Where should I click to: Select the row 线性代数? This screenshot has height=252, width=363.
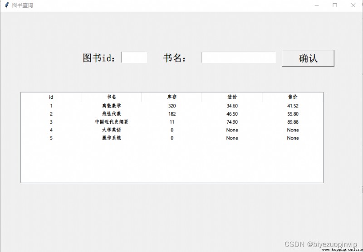172,114
